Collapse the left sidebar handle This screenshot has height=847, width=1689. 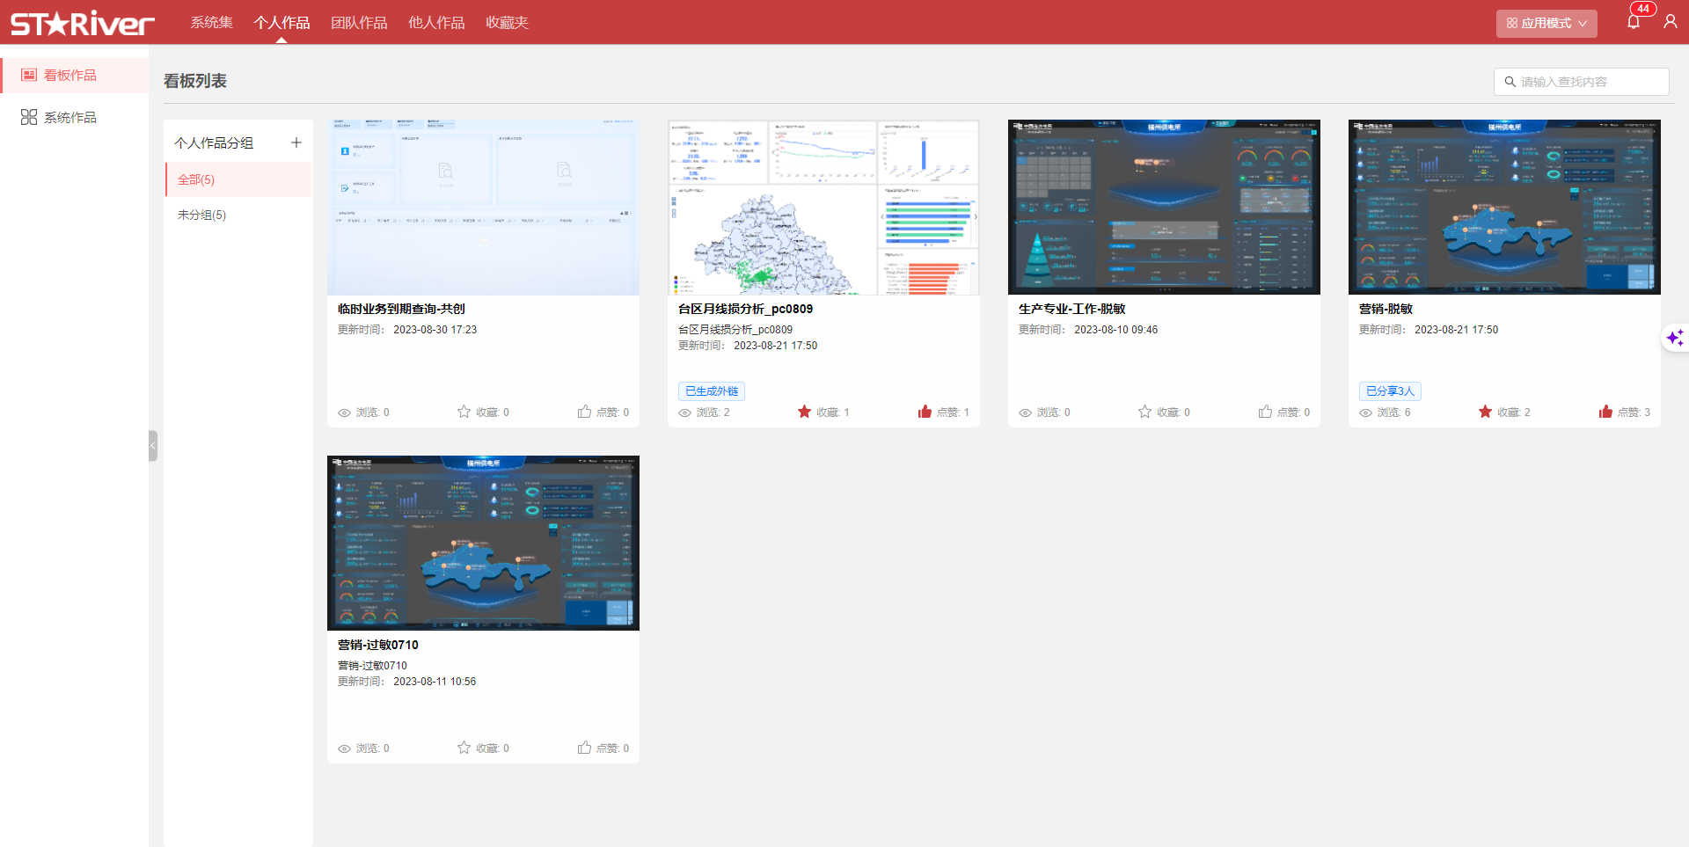153,446
